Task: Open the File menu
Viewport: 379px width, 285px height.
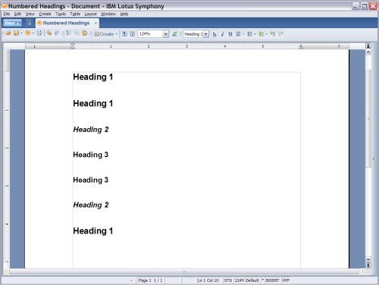Action: (x=7, y=14)
